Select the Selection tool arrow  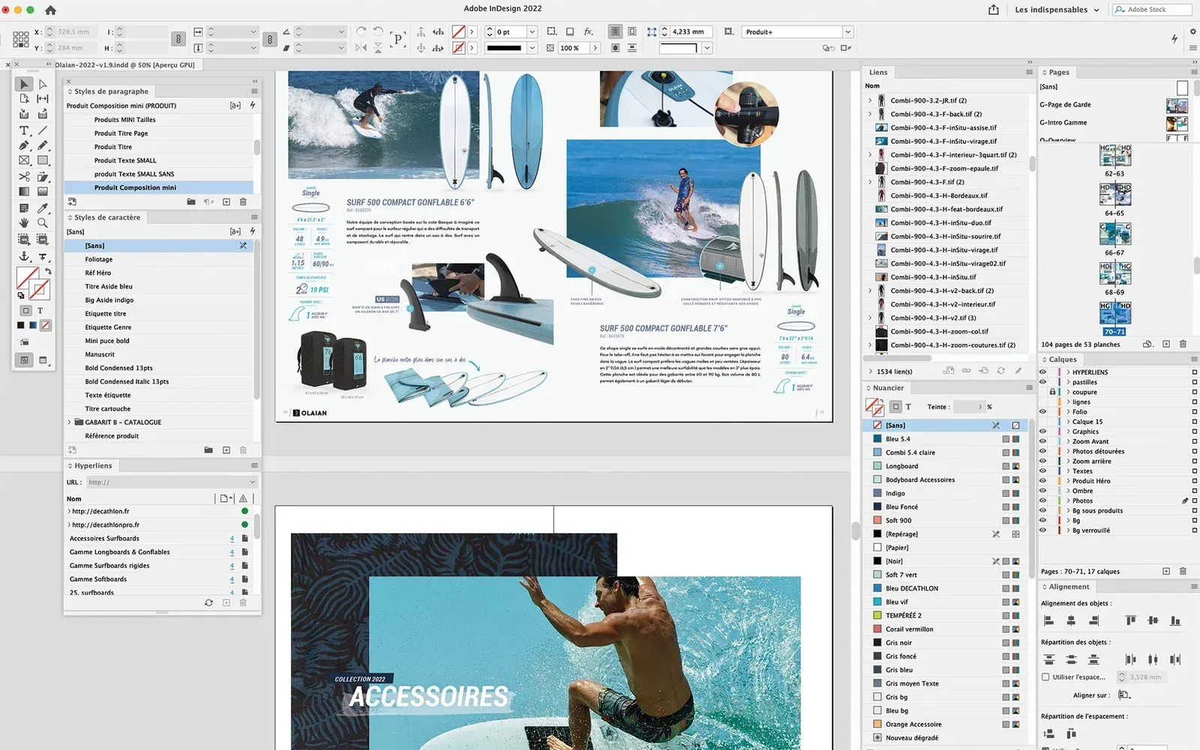[24, 84]
